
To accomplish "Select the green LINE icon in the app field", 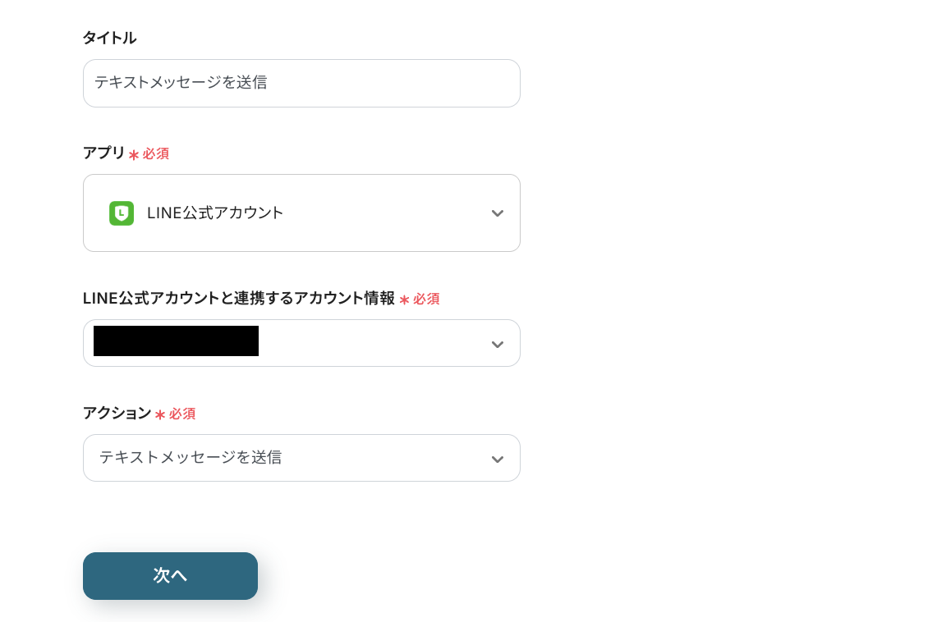I will point(122,213).
